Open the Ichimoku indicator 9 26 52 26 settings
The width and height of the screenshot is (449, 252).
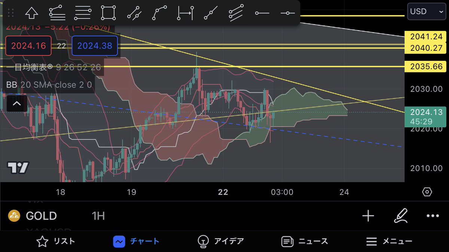tap(54, 68)
